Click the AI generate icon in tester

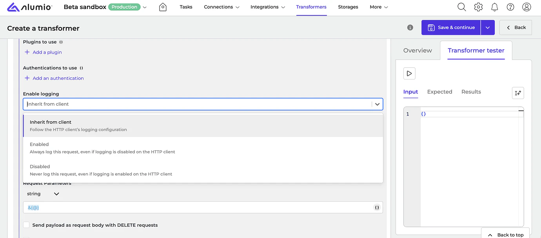pos(518,93)
